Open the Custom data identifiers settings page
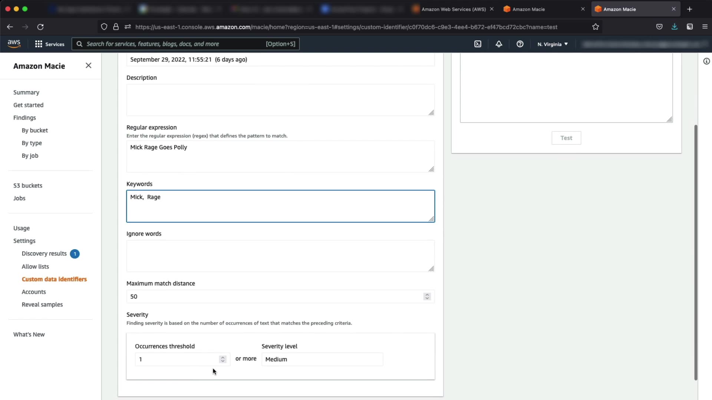 point(54,279)
